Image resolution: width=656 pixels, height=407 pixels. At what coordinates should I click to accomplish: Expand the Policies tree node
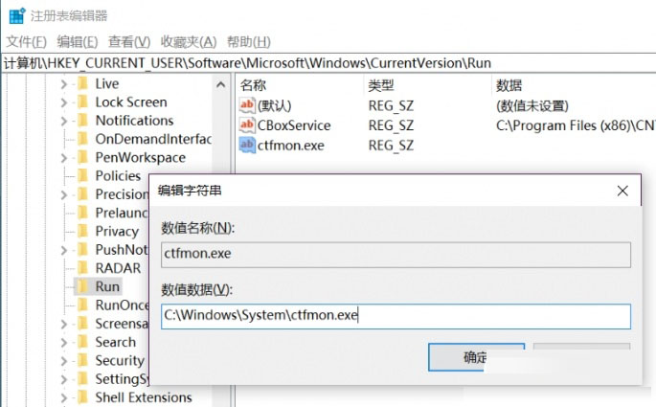[x=64, y=176]
